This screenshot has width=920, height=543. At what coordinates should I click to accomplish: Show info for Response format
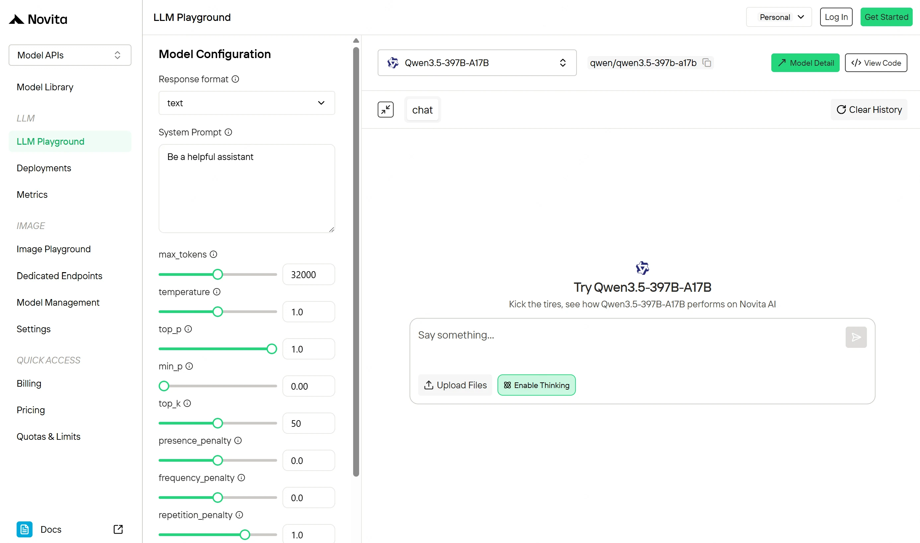point(236,79)
